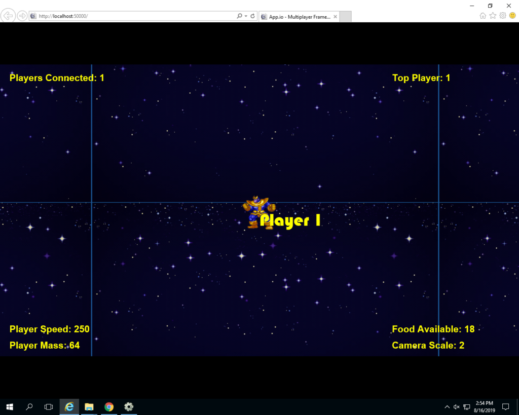Open the Windows Start menu
The image size is (519, 415).
[10, 407]
